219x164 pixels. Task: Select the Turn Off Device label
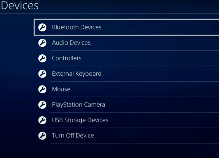pyautogui.click(x=73, y=136)
